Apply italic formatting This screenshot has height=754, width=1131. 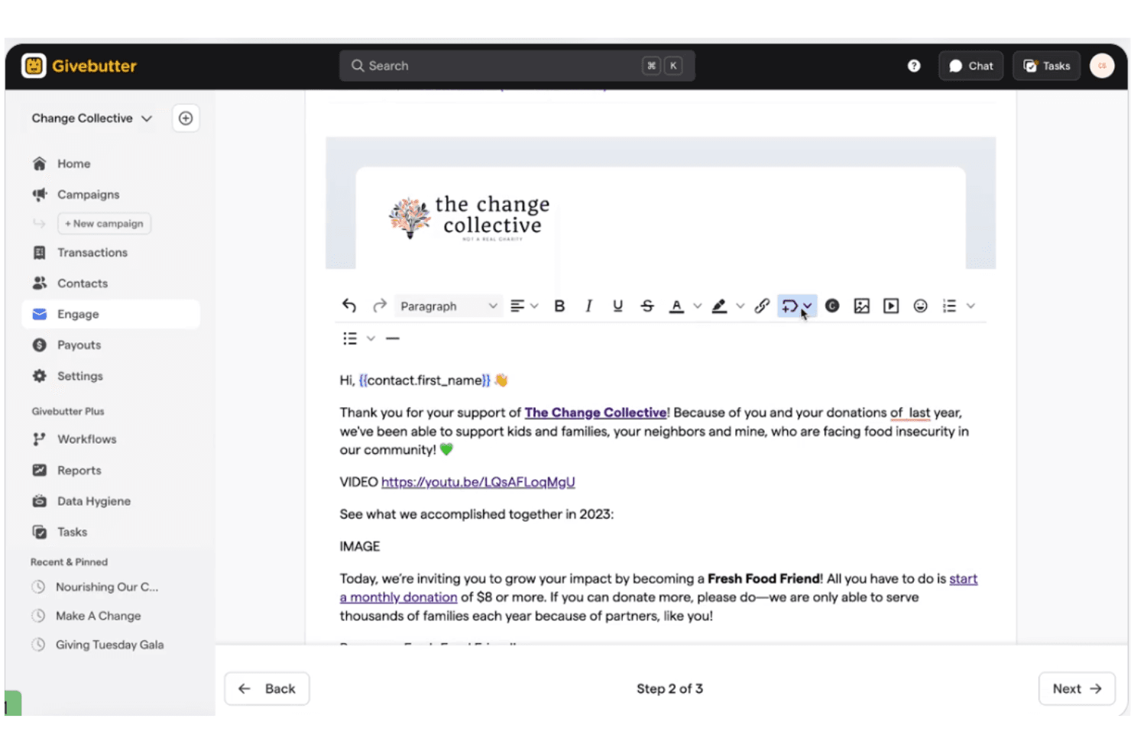coord(588,306)
